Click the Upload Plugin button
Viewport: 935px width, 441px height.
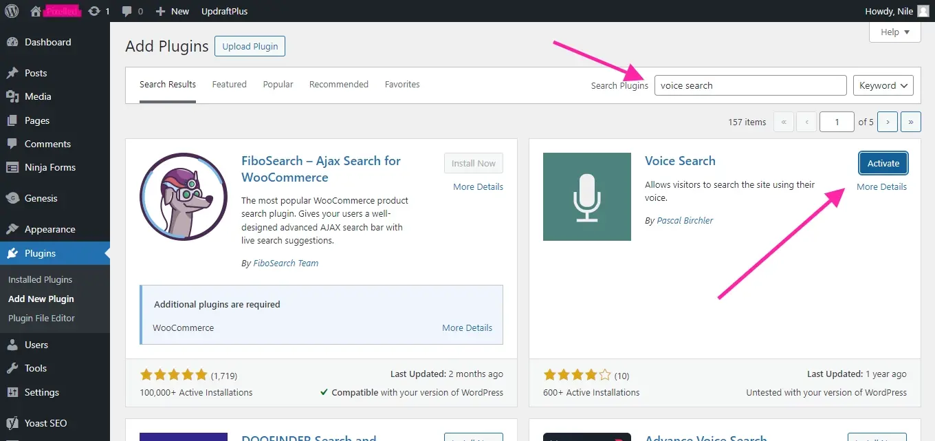(250, 46)
